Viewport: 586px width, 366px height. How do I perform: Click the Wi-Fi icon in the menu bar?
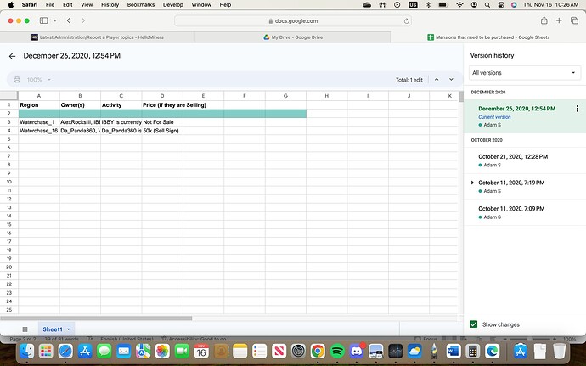(459, 5)
